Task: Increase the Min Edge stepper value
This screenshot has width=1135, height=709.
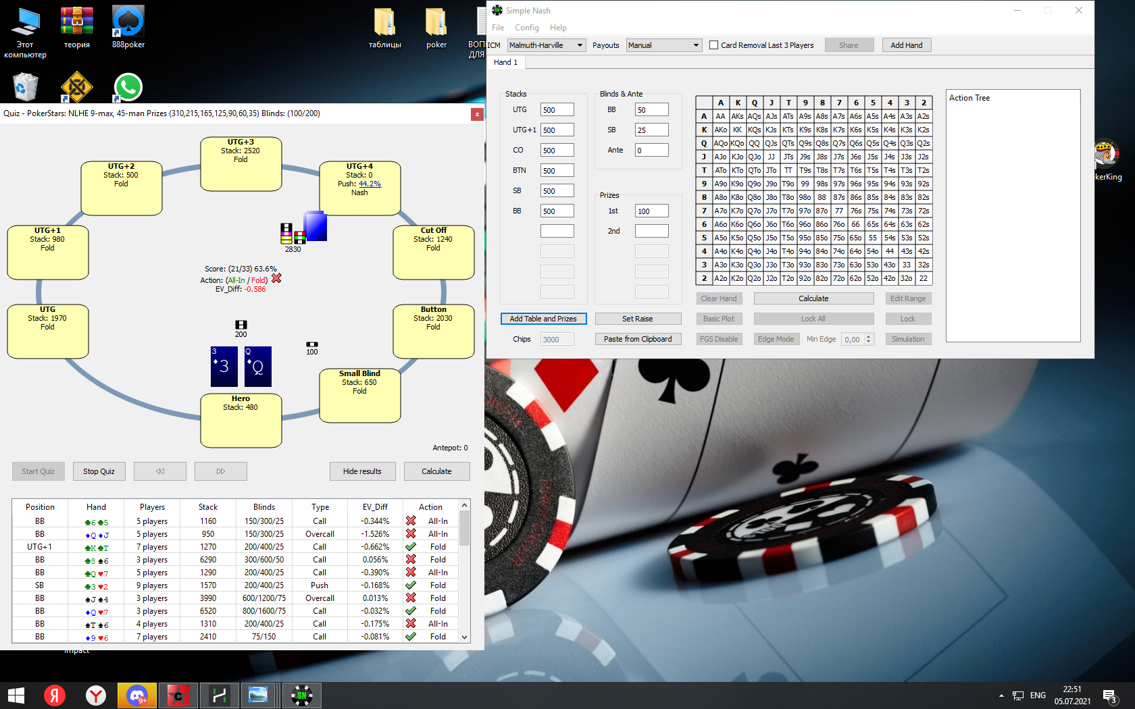Action: [x=869, y=336]
